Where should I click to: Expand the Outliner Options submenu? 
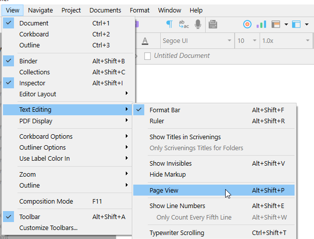point(68,148)
